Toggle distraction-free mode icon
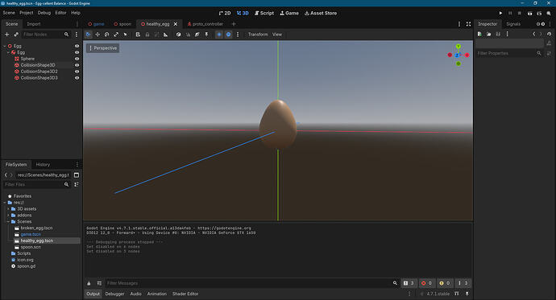 (x=468, y=24)
